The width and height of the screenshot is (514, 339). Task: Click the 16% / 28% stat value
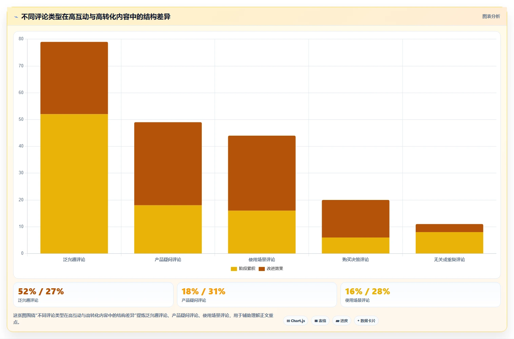click(x=368, y=291)
